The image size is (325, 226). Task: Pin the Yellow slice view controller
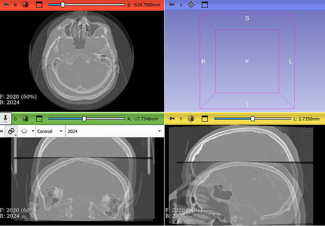click(x=172, y=119)
